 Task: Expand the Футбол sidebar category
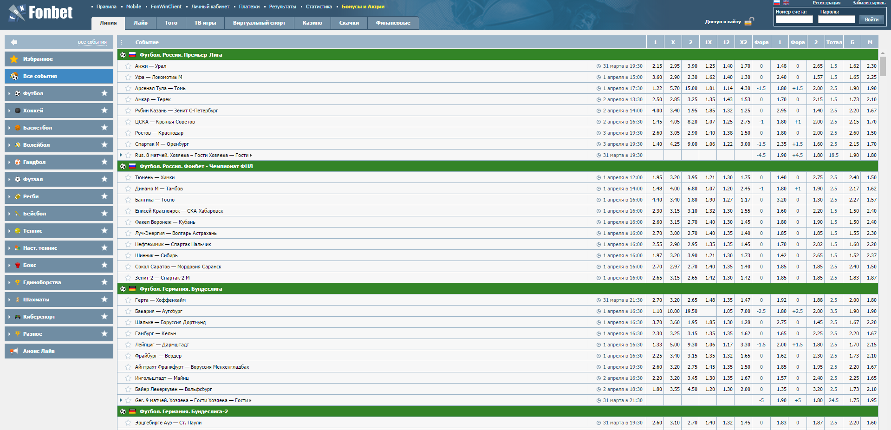[9, 93]
